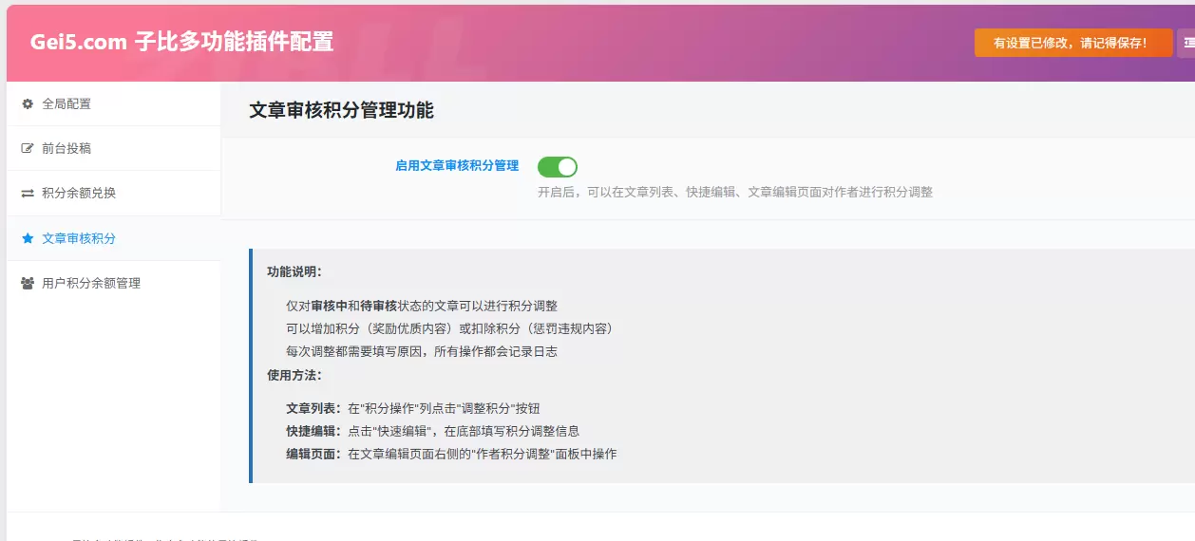Image resolution: width=1195 pixels, height=541 pixels.
Task: Click the orange 有设置已修改 save button
Action: point(1073,43)
